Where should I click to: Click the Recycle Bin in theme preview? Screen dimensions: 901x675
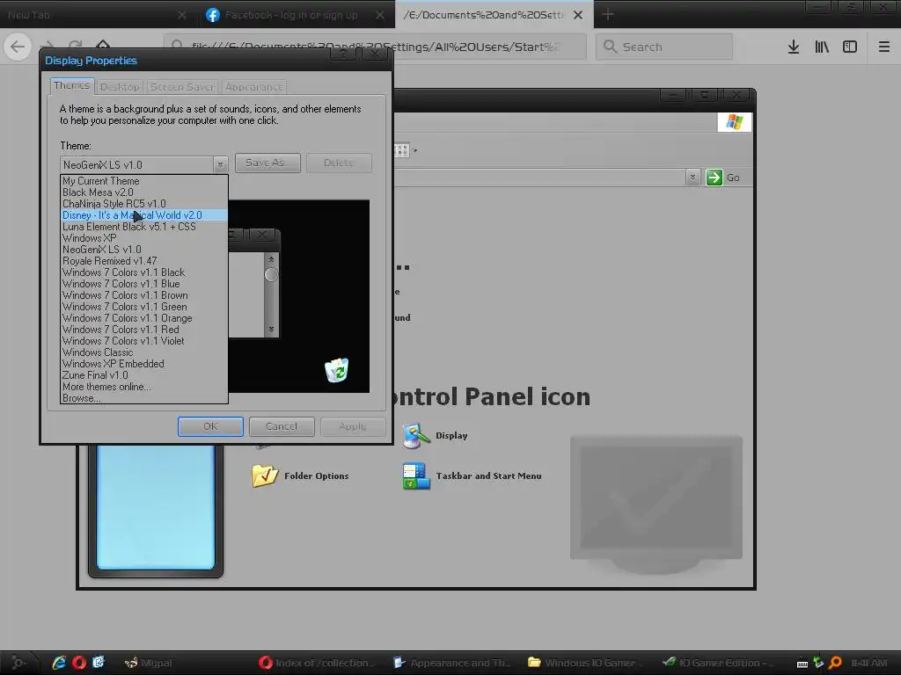point(337,370)
